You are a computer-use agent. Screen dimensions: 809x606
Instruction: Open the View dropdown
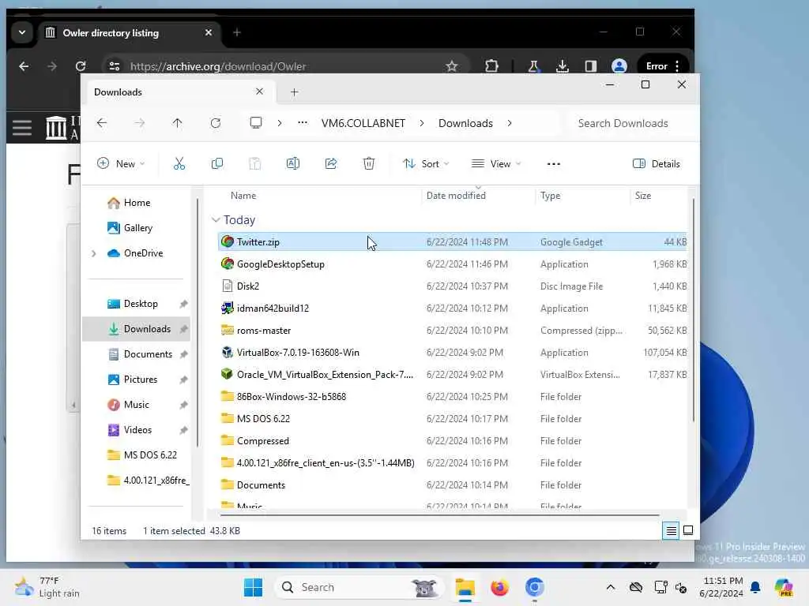tap(496, 164)
